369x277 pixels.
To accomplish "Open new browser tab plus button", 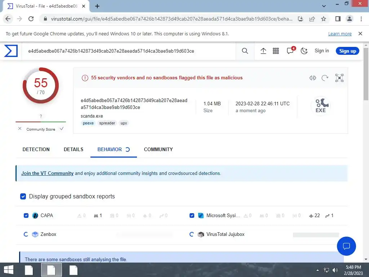I will 97,6.
